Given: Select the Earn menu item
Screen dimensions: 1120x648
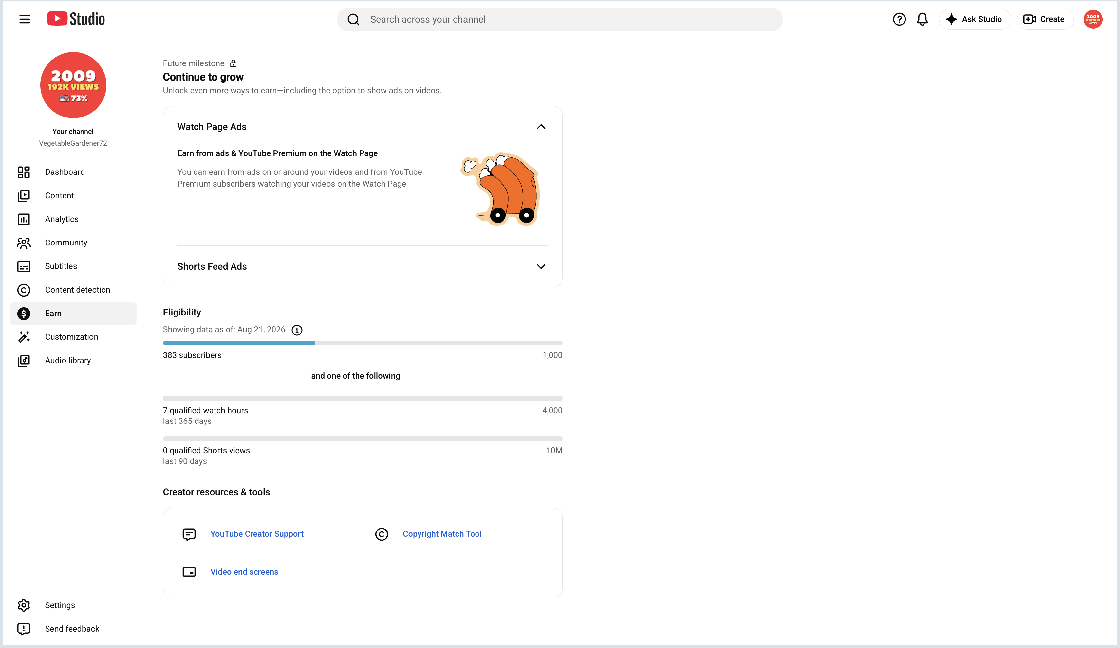Looking at the screenshot, I should click(x=73, y=313).
